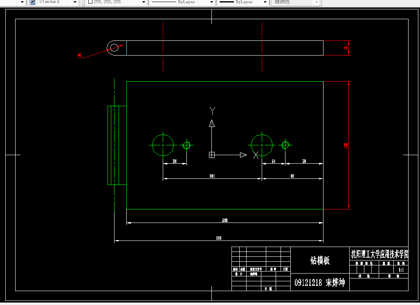Select the top edge of the green plate rectangle
The height and width of the screenshot is (305, 420).
[225, 82]
